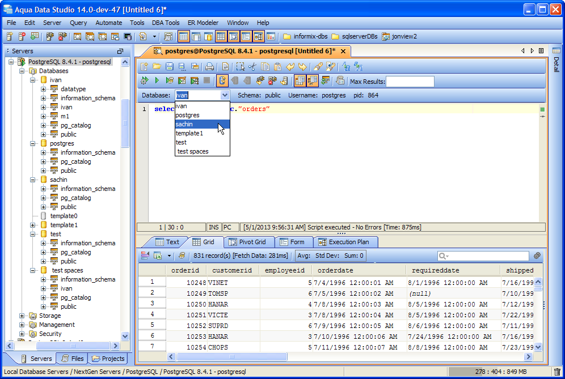Click the printer icon in grid results toolbar

pyautogui.click(x=182, y=255)
